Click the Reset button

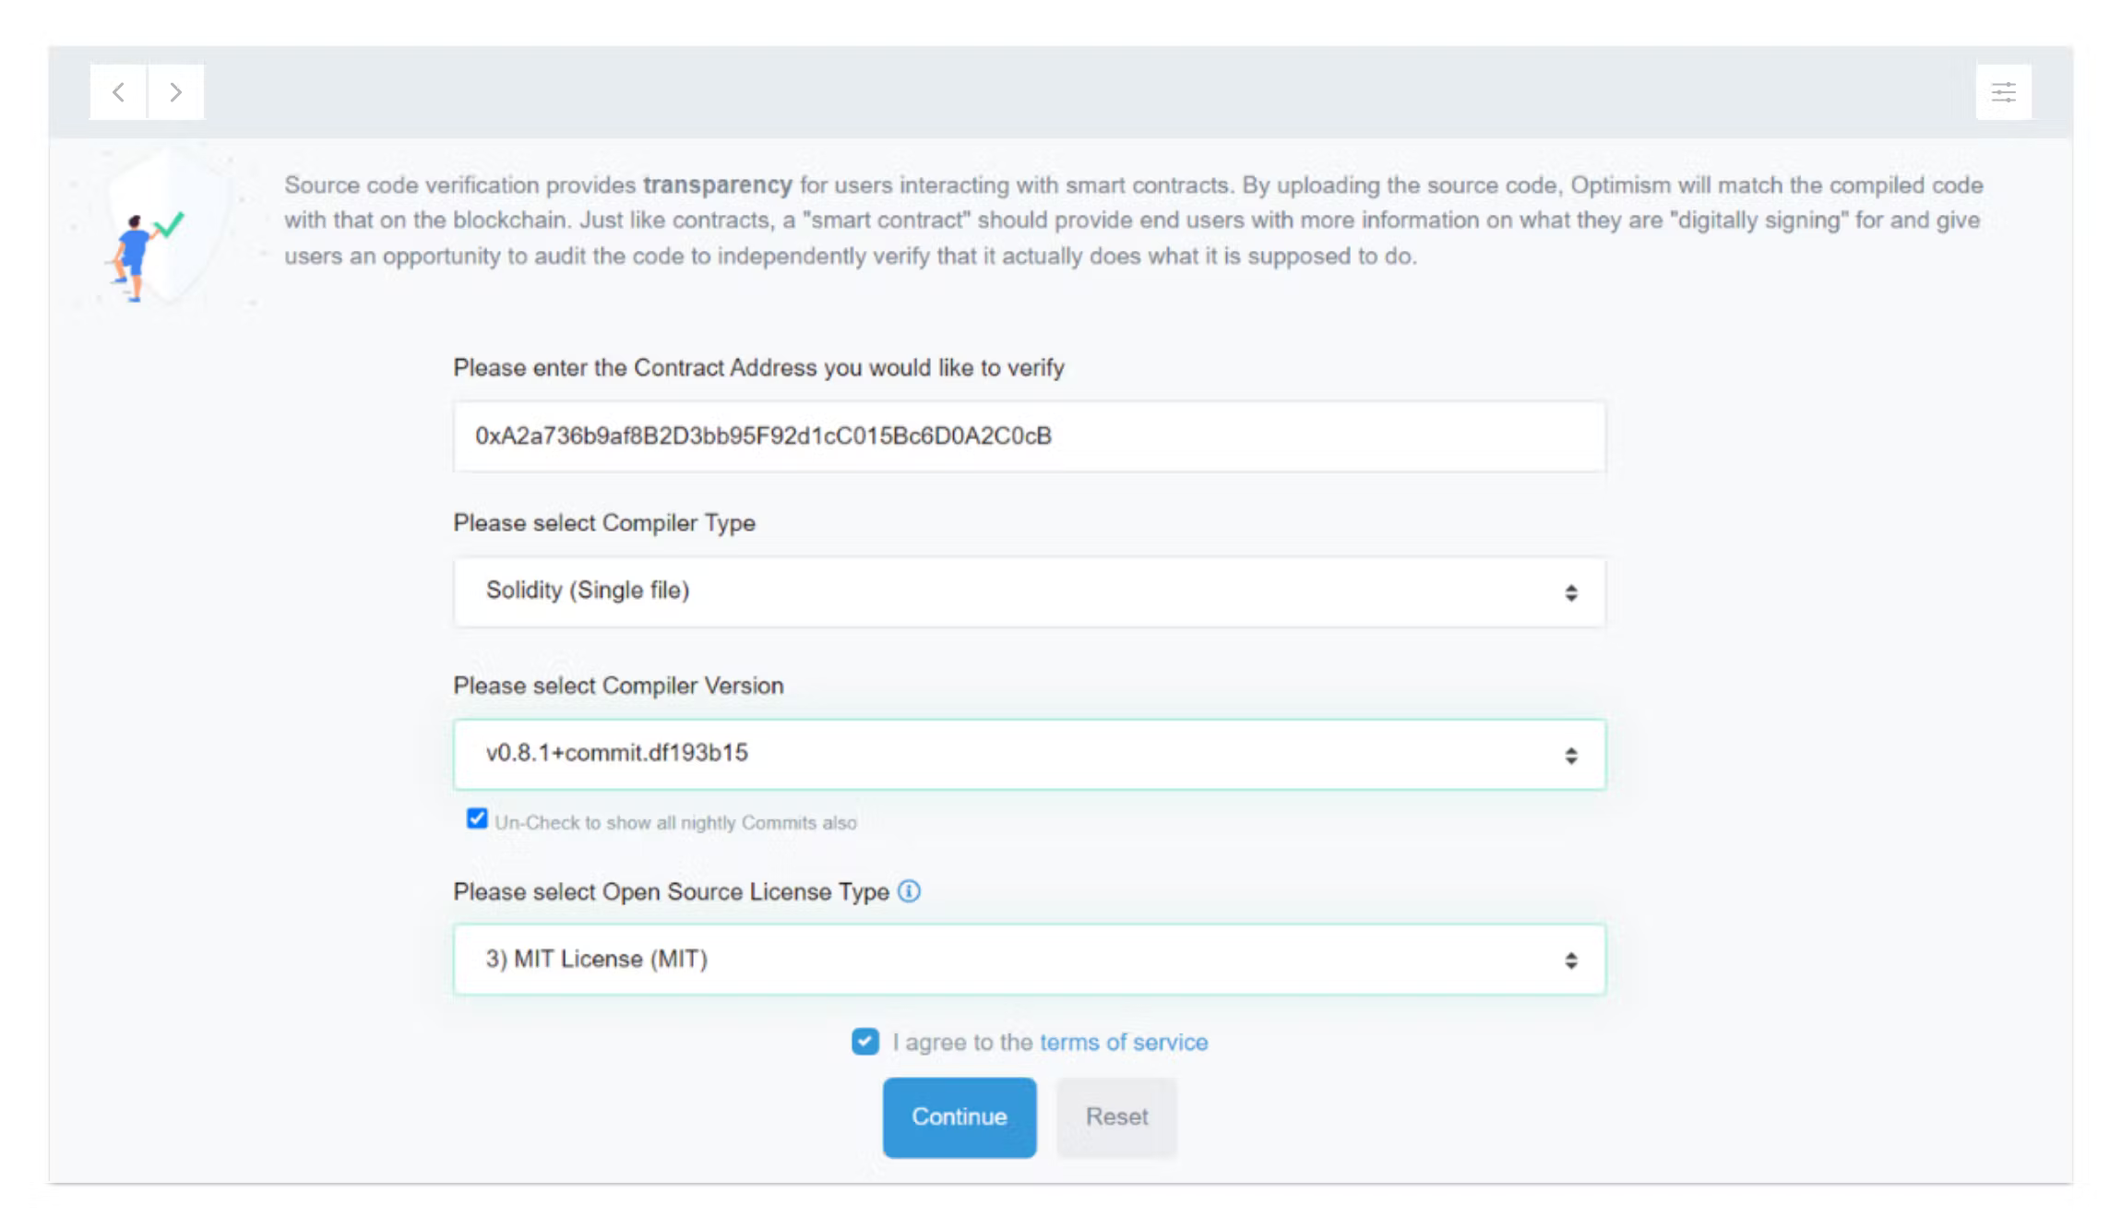[1115, 1117]
